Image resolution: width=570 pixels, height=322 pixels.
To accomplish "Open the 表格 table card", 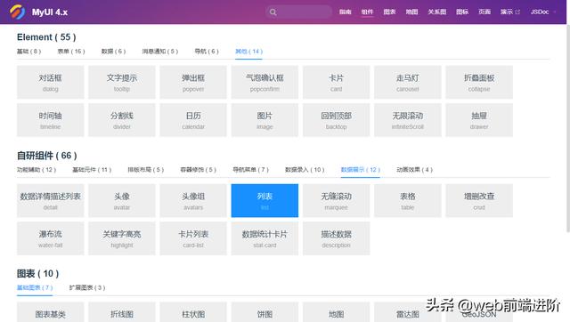I will [408, 200].
